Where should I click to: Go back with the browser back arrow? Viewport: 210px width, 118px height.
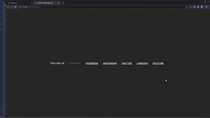(8, 7)
